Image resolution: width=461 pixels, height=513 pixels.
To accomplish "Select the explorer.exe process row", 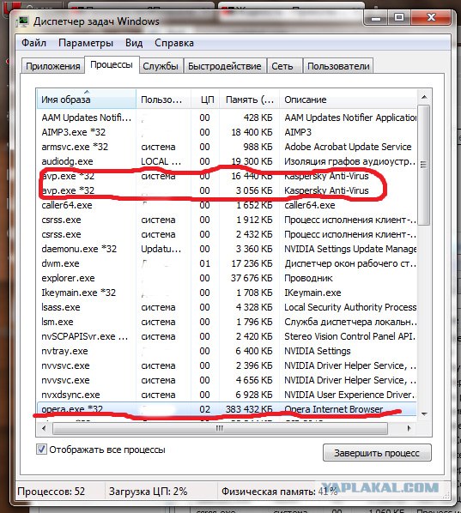I will pyautogui.click(x=227, y=278).
